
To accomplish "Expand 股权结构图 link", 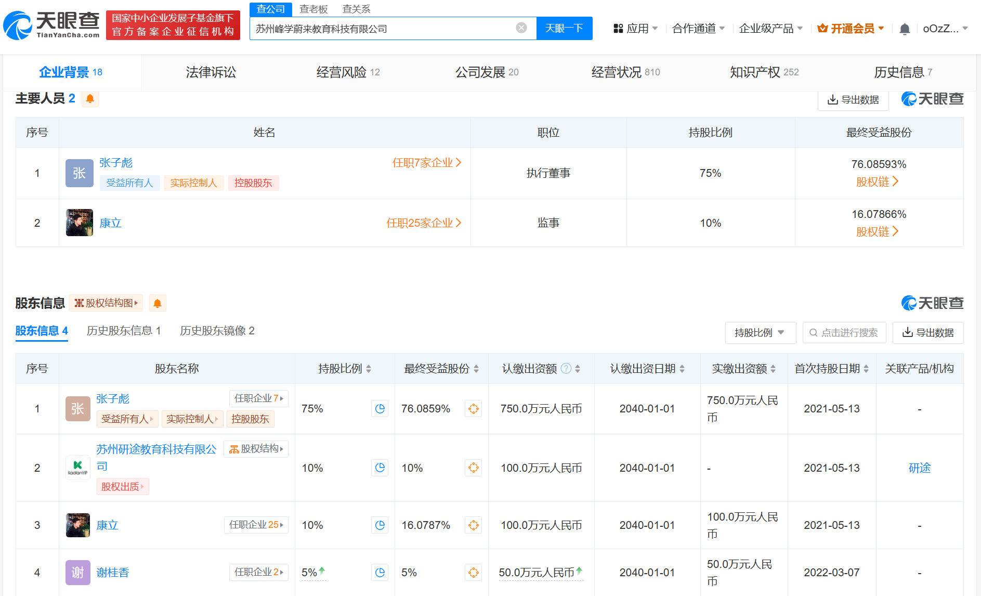I will 106,303.
